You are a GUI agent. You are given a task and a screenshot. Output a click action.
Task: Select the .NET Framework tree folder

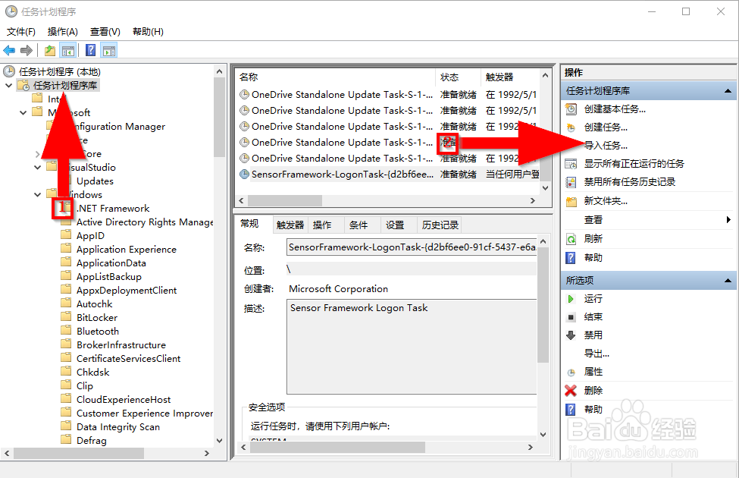113,208
